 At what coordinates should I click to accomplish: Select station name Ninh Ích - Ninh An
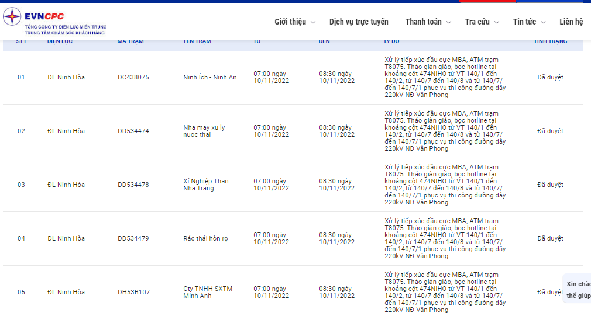point(209,77)
